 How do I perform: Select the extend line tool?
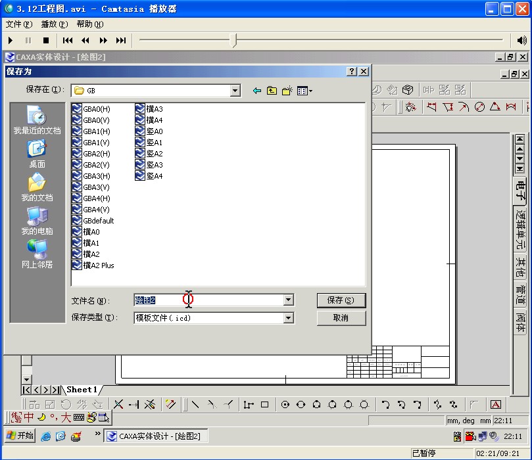click(x=134, y=404)
